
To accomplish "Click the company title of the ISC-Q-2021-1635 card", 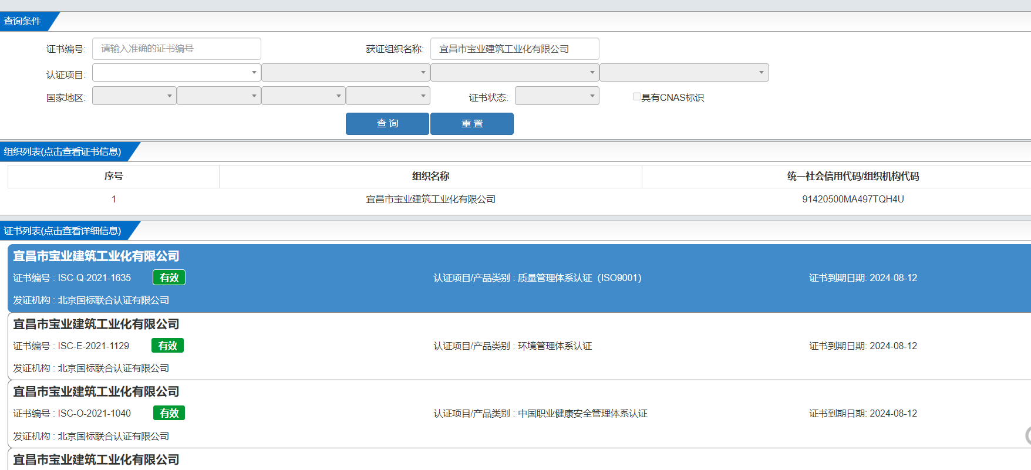I will 96,256.
